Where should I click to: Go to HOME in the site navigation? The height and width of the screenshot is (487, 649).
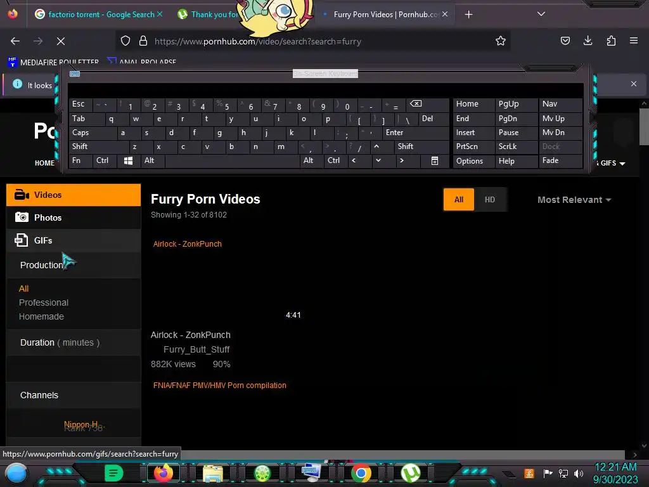tap(44, 163)
